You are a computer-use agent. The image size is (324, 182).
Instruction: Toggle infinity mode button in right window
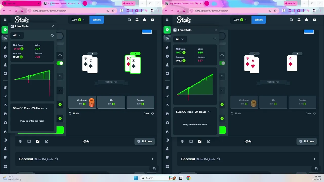222,55
